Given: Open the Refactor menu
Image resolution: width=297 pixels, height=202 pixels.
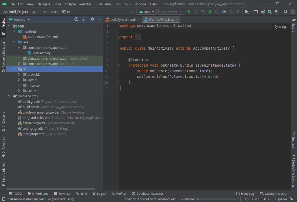Looking at the screenshot, I should pos(85,4).
